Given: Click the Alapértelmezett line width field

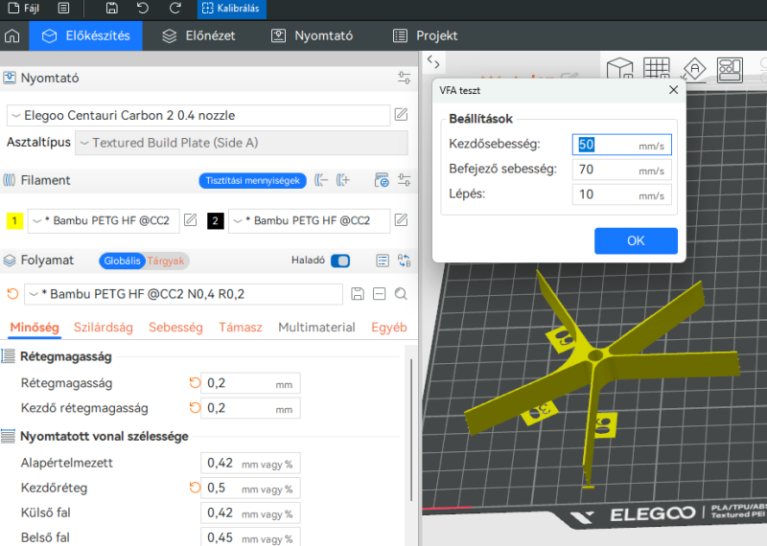Looking at the screenshot, I should coord(250,464).
